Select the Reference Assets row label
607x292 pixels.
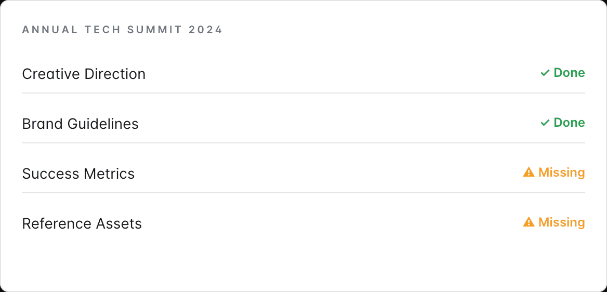click(82, 223)
